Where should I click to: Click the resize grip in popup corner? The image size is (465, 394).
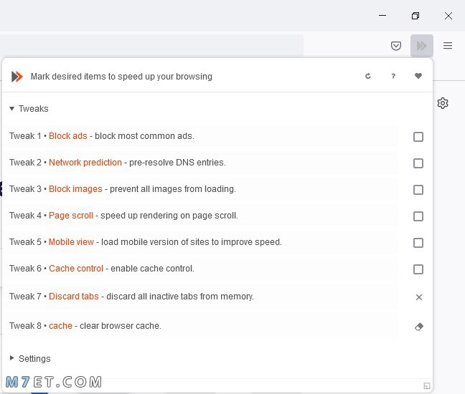click(427, 385)
